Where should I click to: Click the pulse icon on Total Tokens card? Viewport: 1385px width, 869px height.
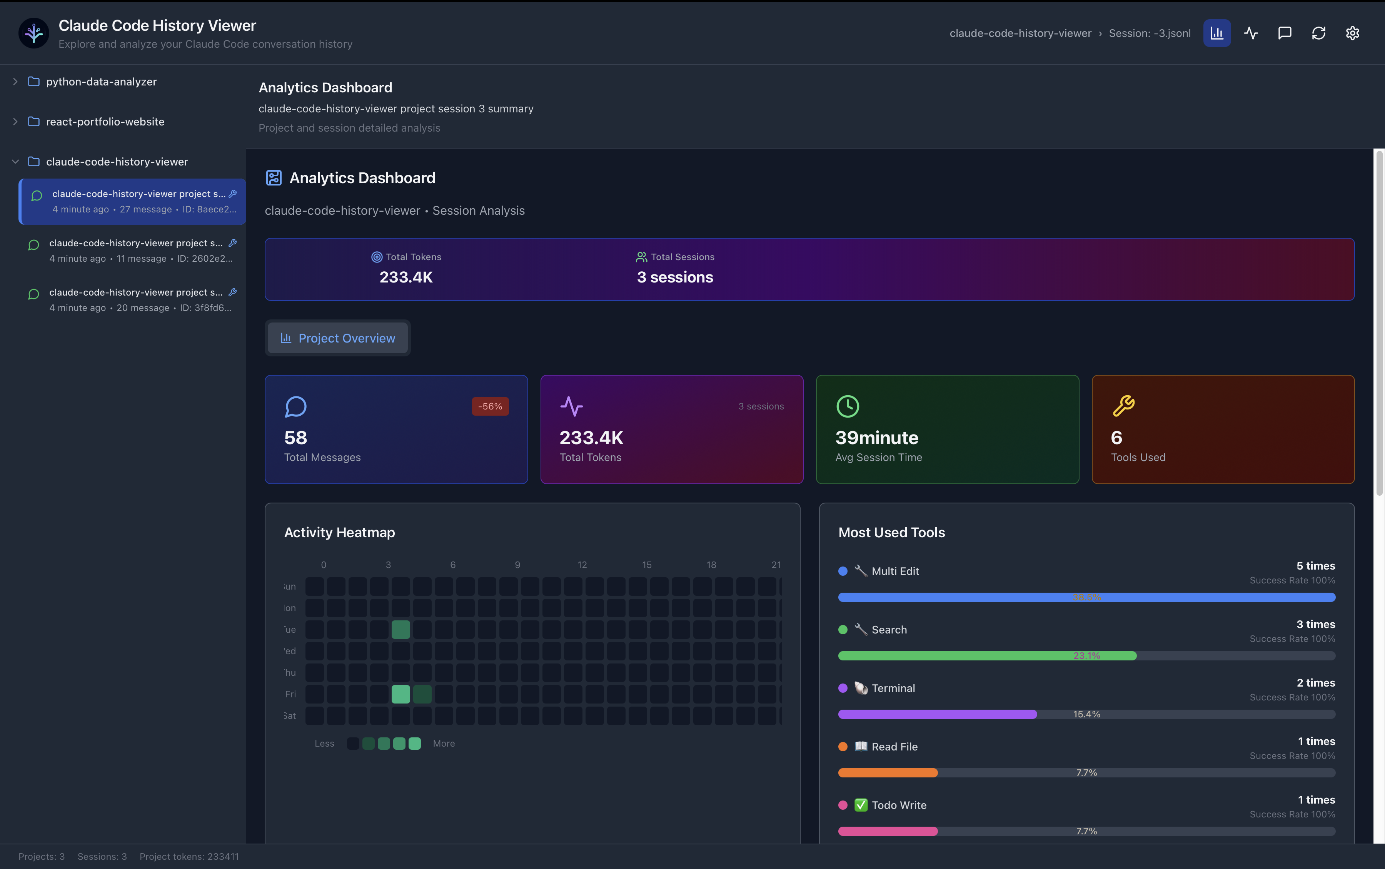coord(572,407)
